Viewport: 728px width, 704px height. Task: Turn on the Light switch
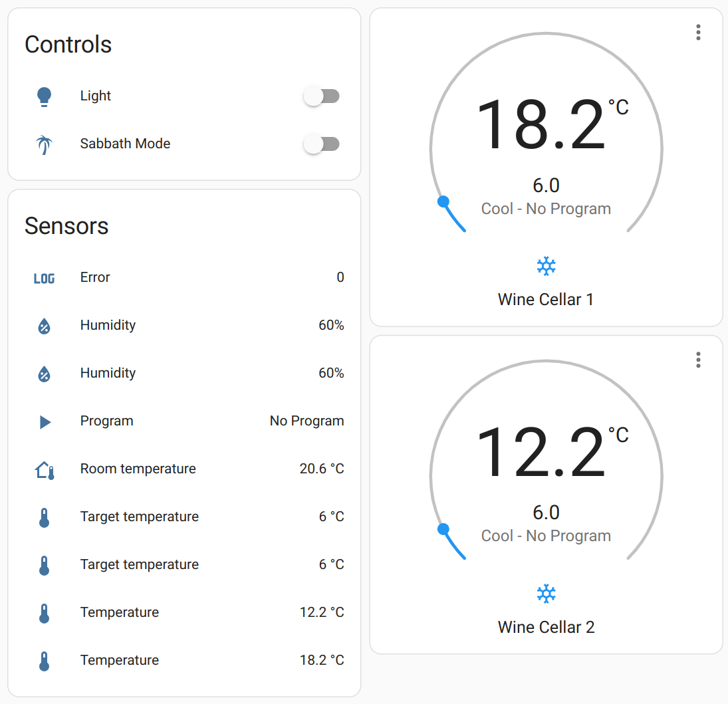(322, 96)
